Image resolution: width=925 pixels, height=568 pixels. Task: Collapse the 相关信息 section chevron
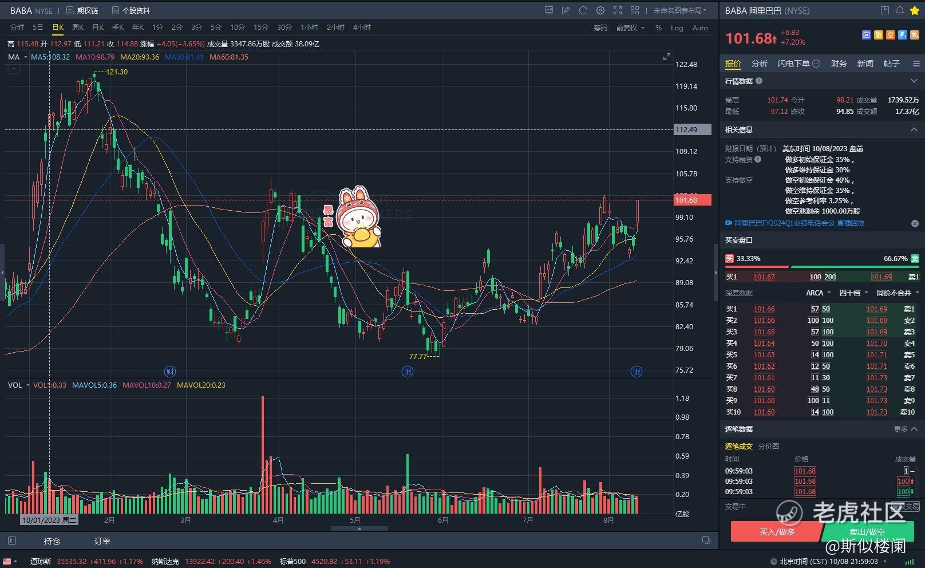[x=914, y=130]
